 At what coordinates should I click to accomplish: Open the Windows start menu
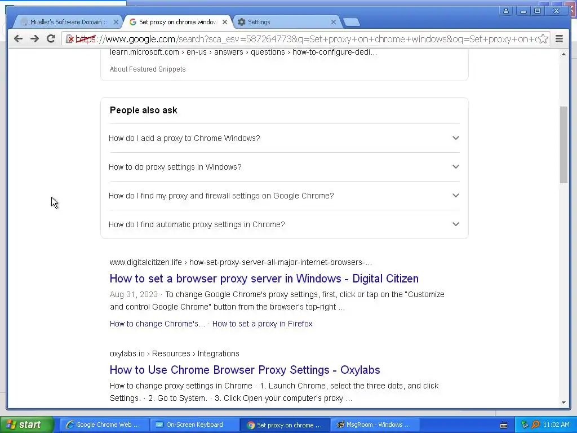(x=27, y=425)
